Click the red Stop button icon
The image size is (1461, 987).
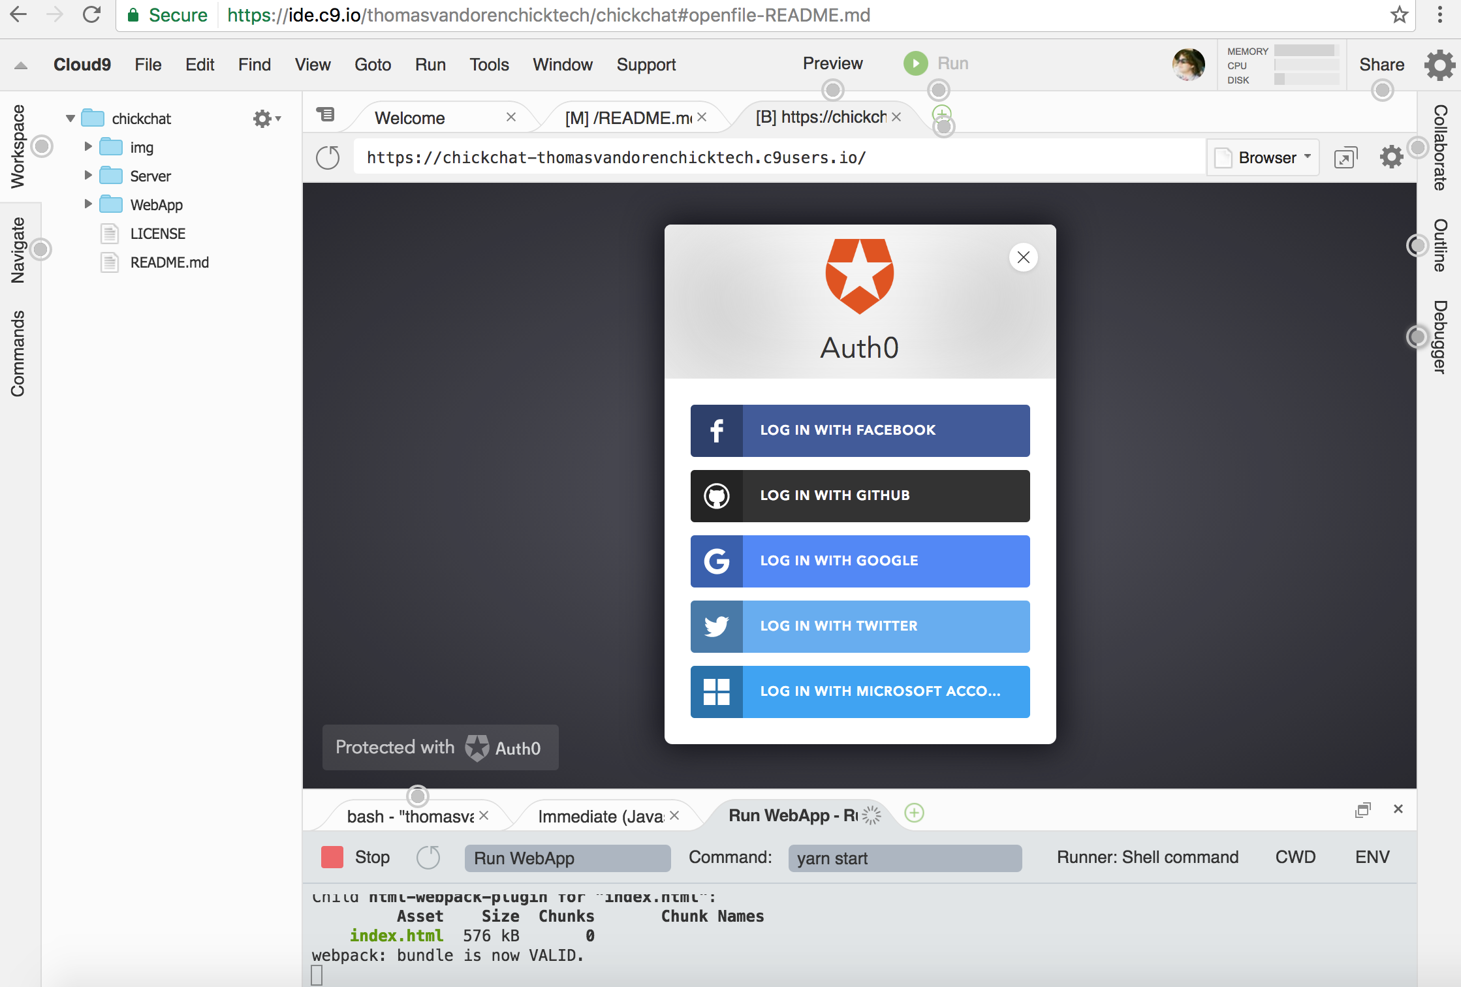click(x=332, y=857)
